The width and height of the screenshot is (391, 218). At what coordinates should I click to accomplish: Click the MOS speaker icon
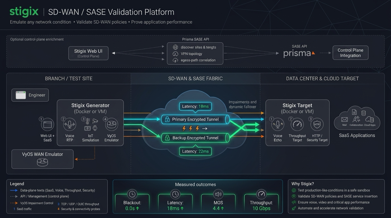click(218, 194)
